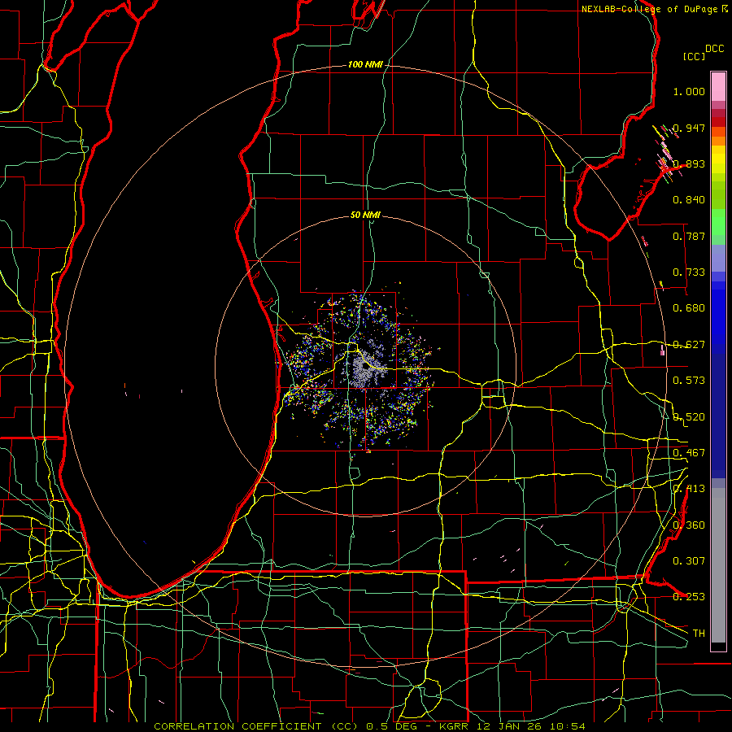Pick the light pink color bar segment
732x732 pixels.
coord(718,86)
